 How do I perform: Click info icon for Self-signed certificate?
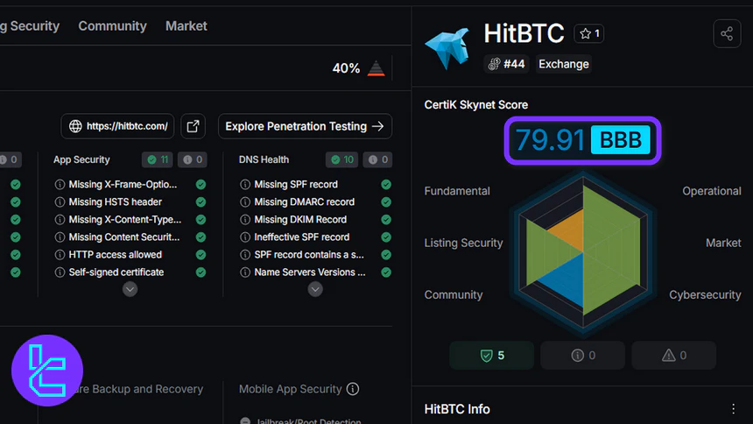60,272
